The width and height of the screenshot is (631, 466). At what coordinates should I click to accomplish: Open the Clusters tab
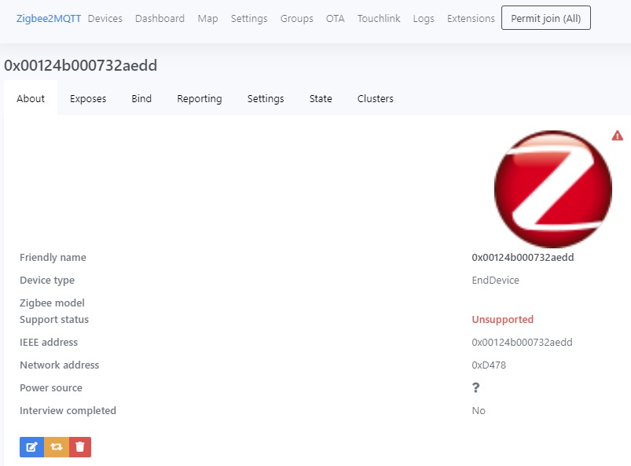pos(375,98)
